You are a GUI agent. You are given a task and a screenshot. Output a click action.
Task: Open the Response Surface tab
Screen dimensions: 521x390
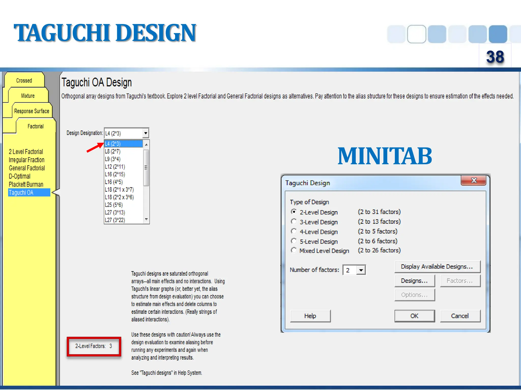(32, 111)
